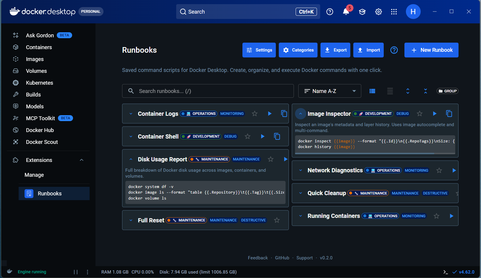Switch to compact list view
The width and height of the screenshot is (481, 278).
(390, 91)
